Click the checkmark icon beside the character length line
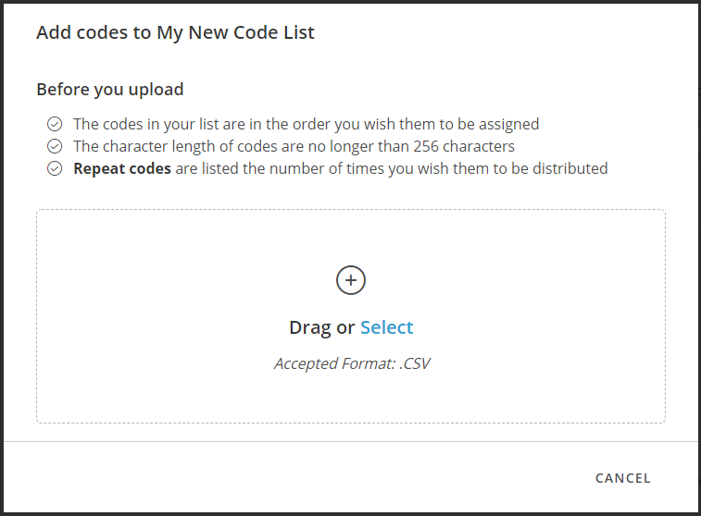The image size is (701, 516). coord(55,146)
